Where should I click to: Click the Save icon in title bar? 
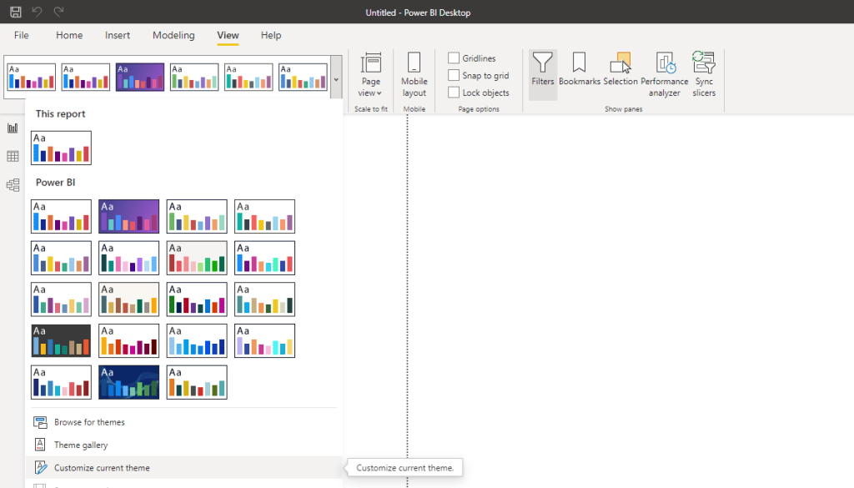point(16,13)
